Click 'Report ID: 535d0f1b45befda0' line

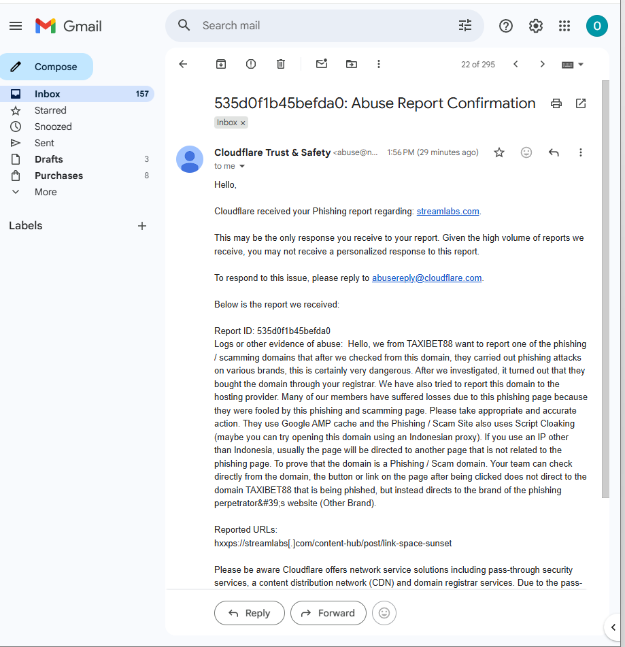point(272,331)
